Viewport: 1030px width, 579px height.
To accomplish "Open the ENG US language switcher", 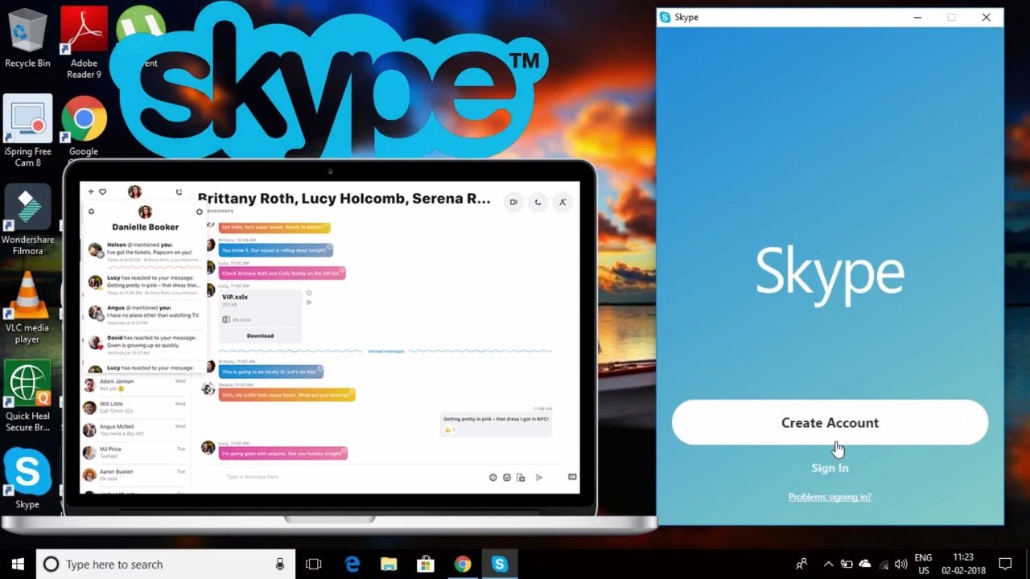I will [924, 564].
